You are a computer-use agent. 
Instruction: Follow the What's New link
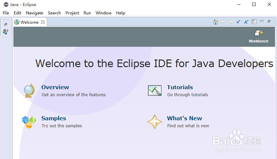[x=184, y=118]
